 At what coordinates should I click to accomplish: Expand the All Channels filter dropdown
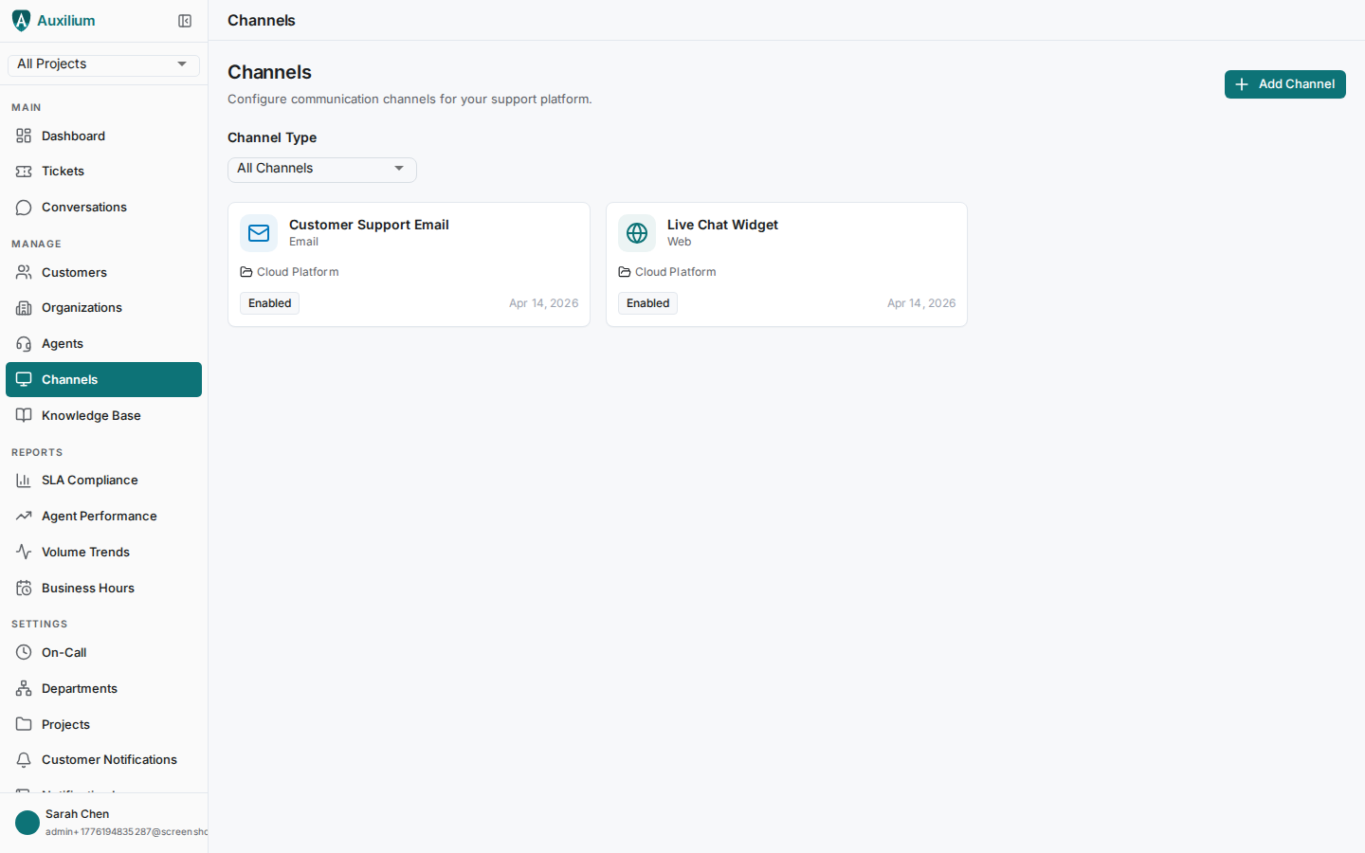[321, 169]
